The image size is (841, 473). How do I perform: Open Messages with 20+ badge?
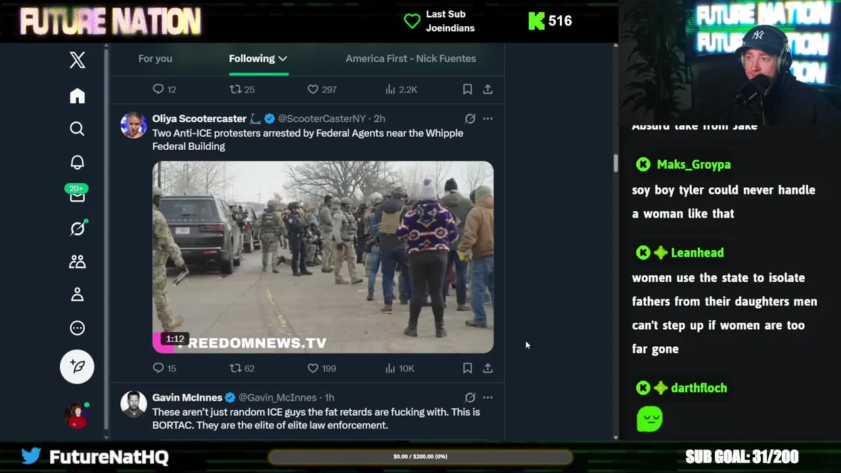78,194
